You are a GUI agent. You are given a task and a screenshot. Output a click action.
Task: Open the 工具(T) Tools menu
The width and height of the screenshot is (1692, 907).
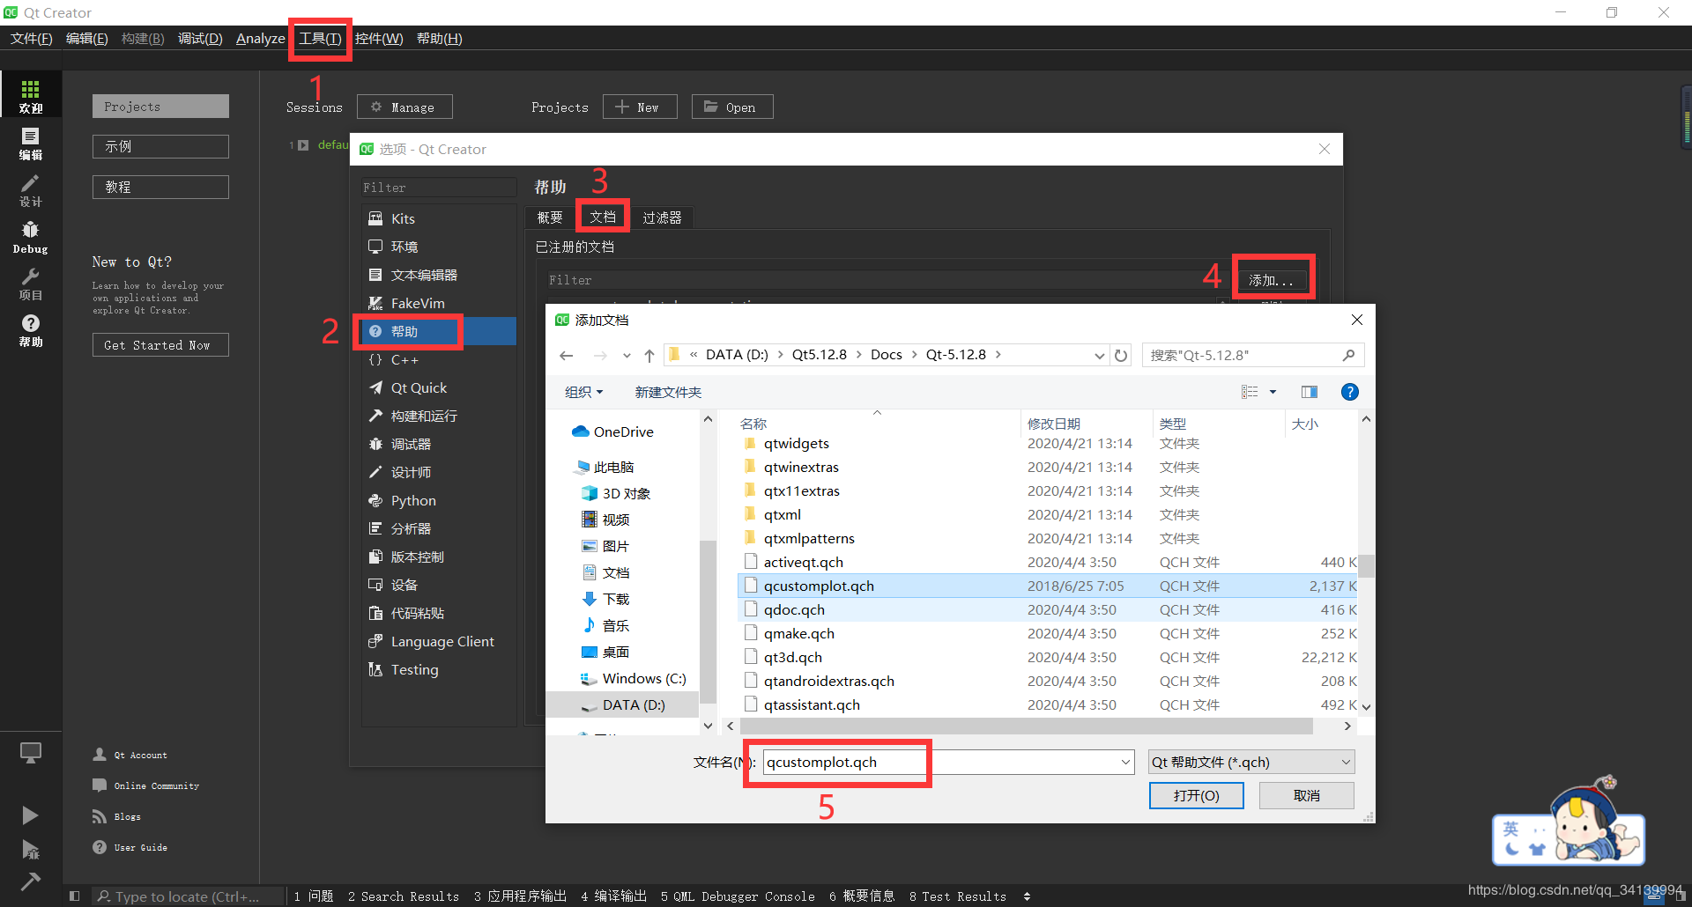point(320,39)
